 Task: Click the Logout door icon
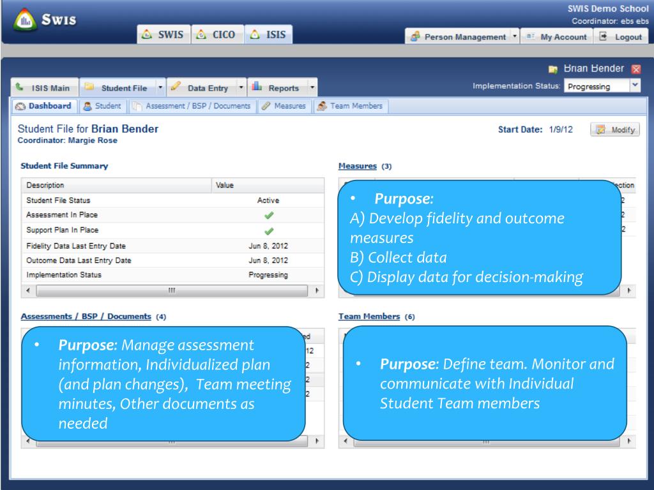603,36
